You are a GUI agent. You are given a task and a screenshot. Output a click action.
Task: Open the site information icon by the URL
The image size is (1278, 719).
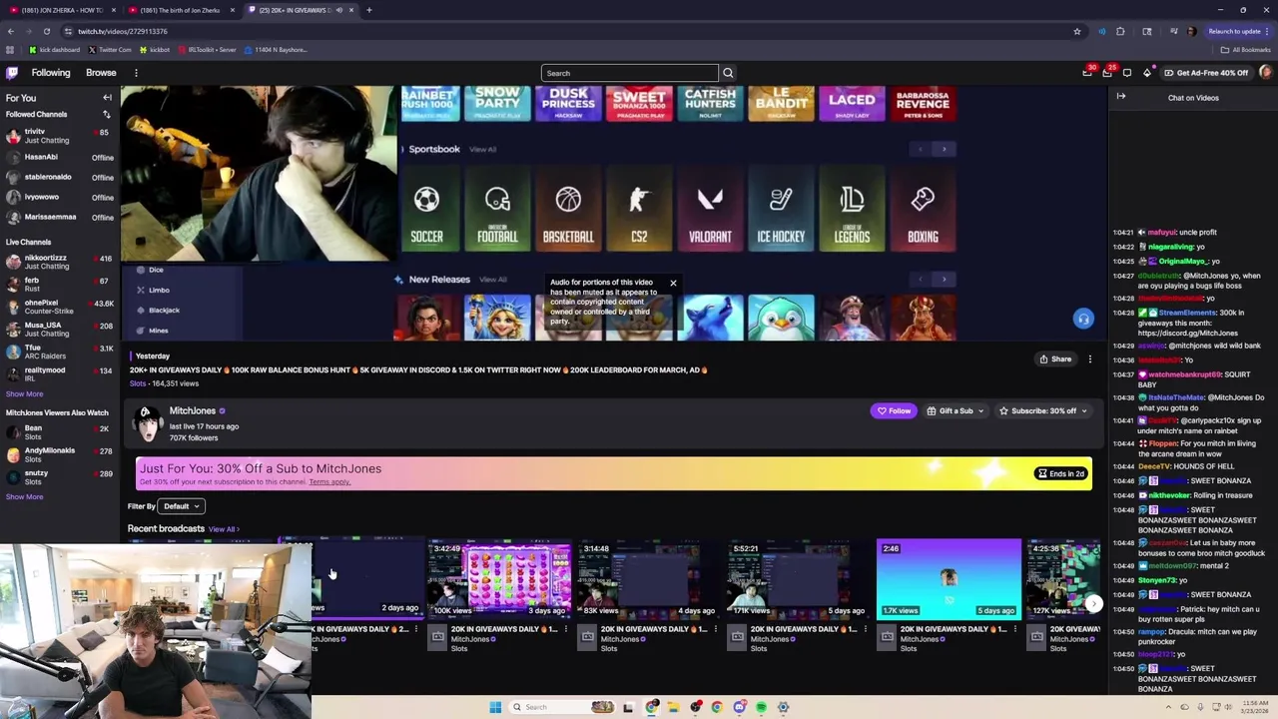(x=68, y=31)
